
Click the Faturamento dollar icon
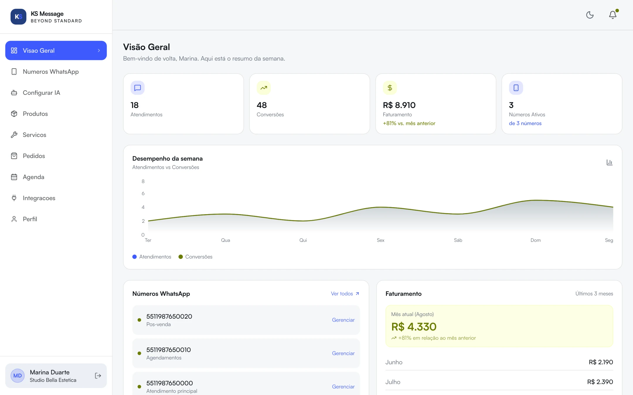pos(390,88)
